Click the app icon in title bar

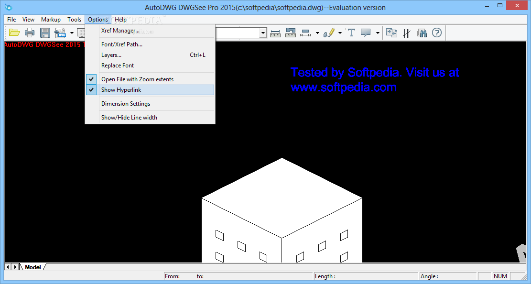point(8,7)
